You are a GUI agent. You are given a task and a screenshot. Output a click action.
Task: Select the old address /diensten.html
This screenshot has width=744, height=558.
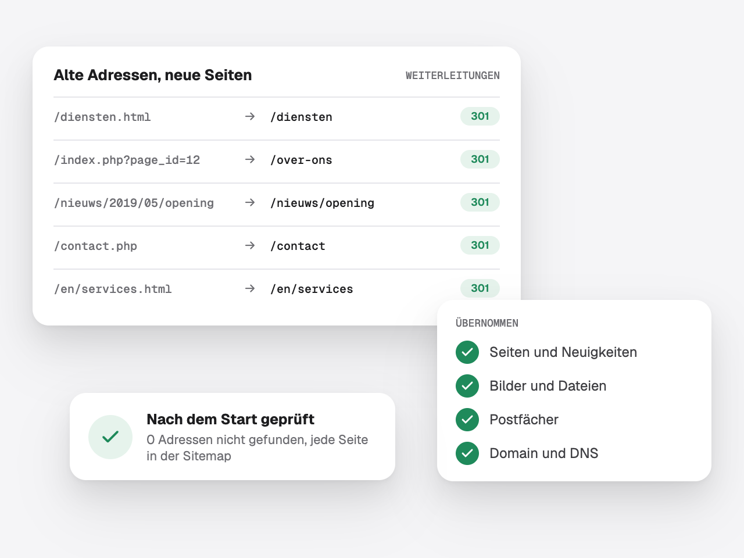point(102,117)
